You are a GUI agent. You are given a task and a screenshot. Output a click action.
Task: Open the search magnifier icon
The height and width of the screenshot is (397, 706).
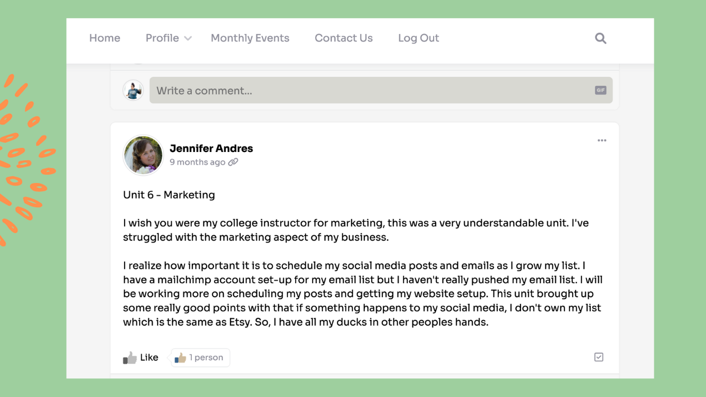600,38
